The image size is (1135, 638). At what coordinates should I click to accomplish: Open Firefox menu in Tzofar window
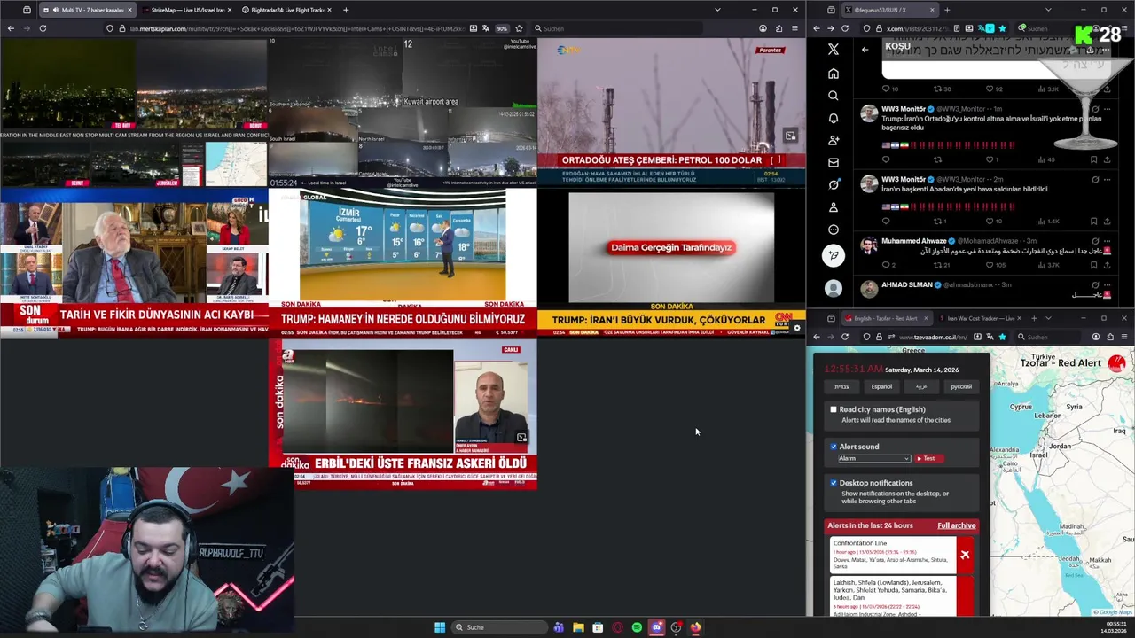point(1124,337)
